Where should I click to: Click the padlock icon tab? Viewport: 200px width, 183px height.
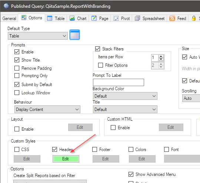tap(194, 18)
